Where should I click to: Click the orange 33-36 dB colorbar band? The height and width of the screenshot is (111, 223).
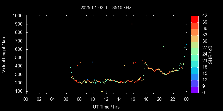(195, 32)
